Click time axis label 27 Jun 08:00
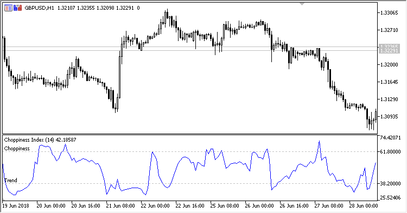 point(329,206)
